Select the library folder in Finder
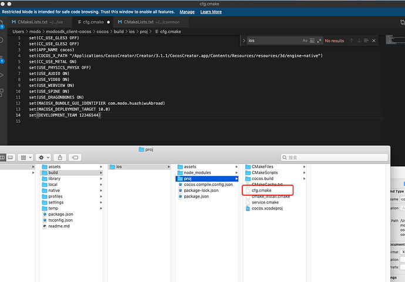The height and width of the screenshot is (282, 405). point(72,179)
